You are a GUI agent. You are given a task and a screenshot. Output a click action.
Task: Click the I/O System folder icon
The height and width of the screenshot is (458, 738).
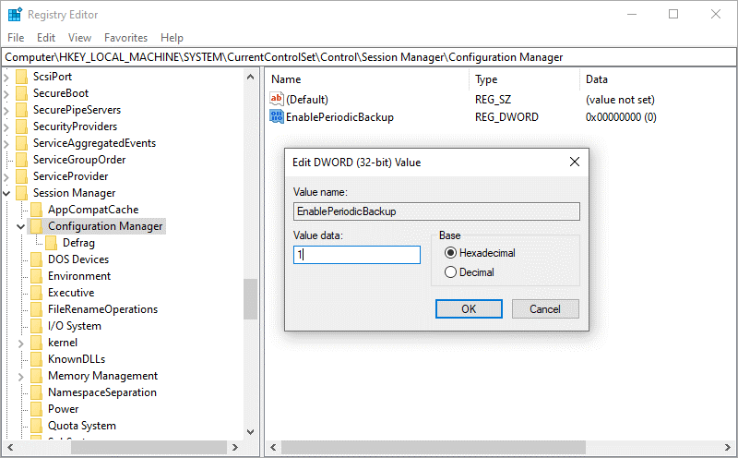[x=36, y=326]
